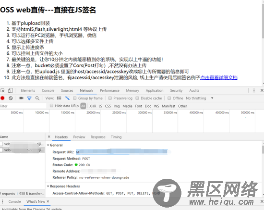Filter requests by CSS
Viewport: 264px width, 210px height.
tap(108, 106)
